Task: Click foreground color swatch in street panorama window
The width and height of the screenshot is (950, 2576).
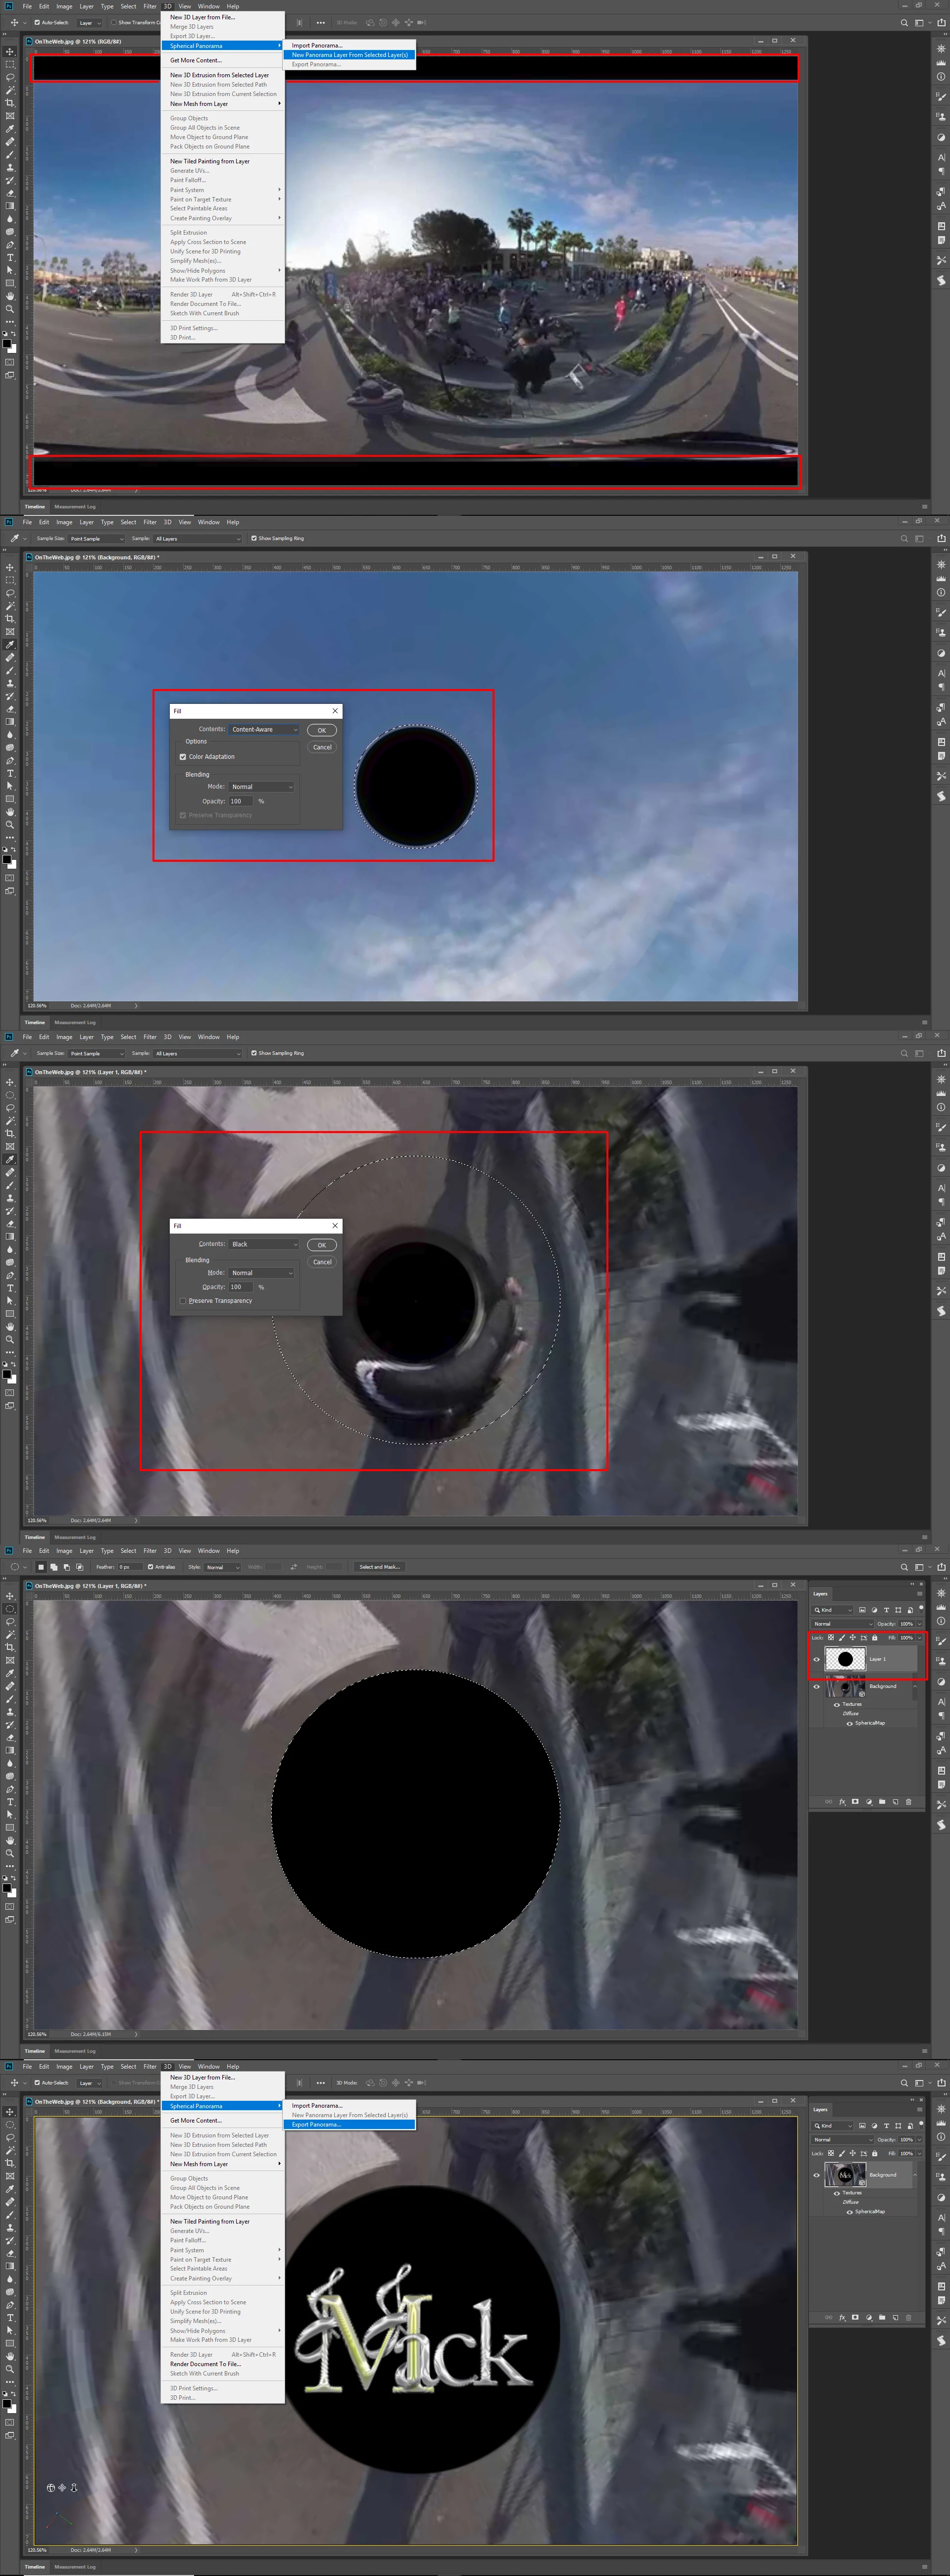Action: [x=7, y=343]
